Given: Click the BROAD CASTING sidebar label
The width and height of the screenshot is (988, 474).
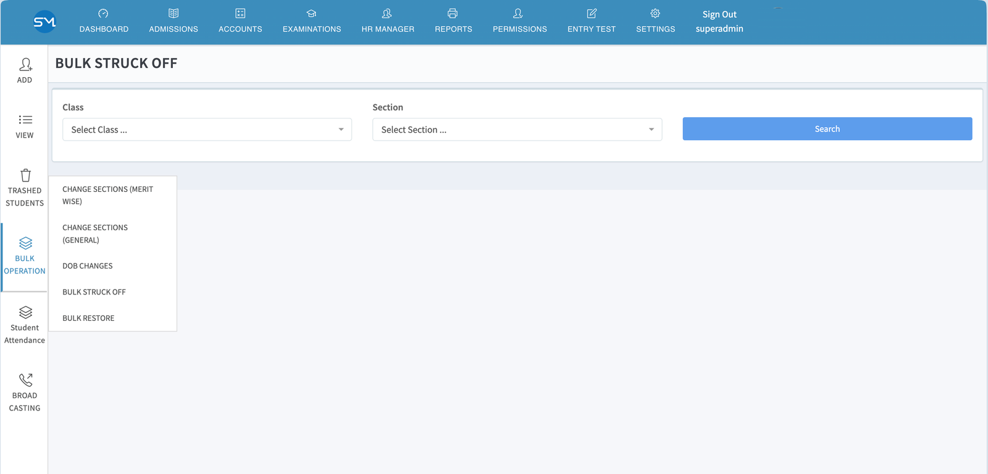Looking at the screenshot, I should (25, 402).
